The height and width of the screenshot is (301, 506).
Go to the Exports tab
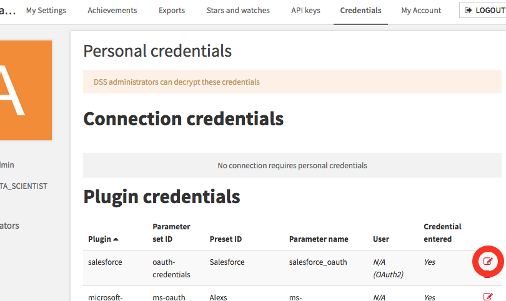coord(172,11)
